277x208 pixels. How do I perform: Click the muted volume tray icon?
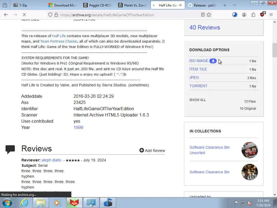point(250,203)
